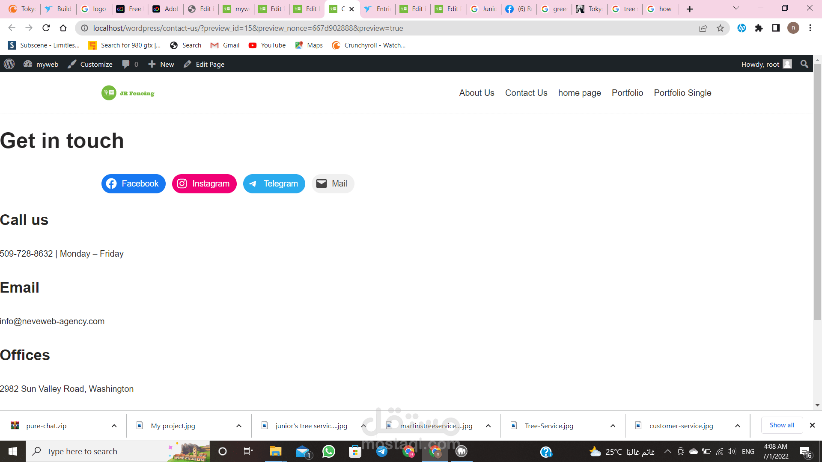Bookmark this page with the star icon
Screen dimensions: 822x462
point(721,28)
